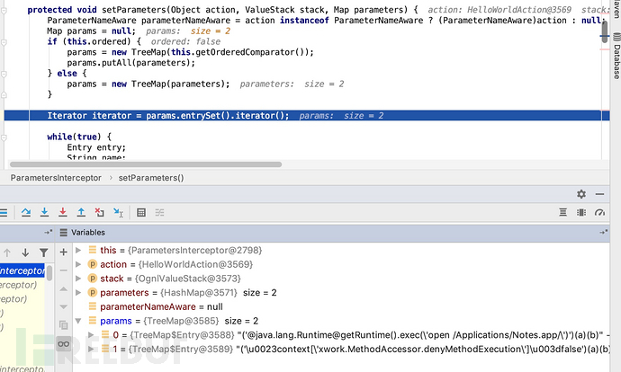
Task: Click setParameters() breadcrumb item
Action: pyautogui.click(x=150, y=178)
